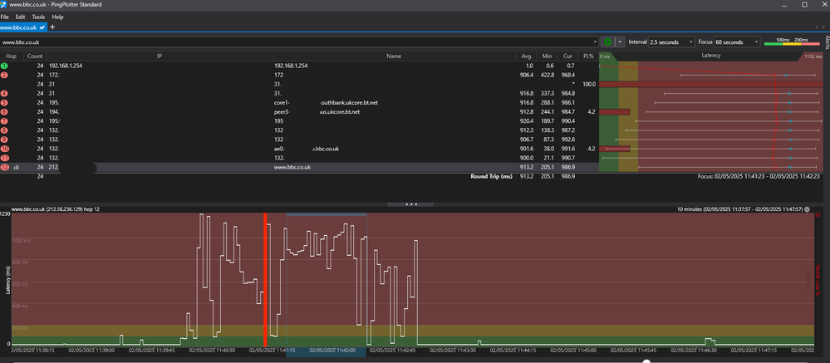830x363 pixels.
Task: Open the target address history dropdown
Action: coord(595,42)
